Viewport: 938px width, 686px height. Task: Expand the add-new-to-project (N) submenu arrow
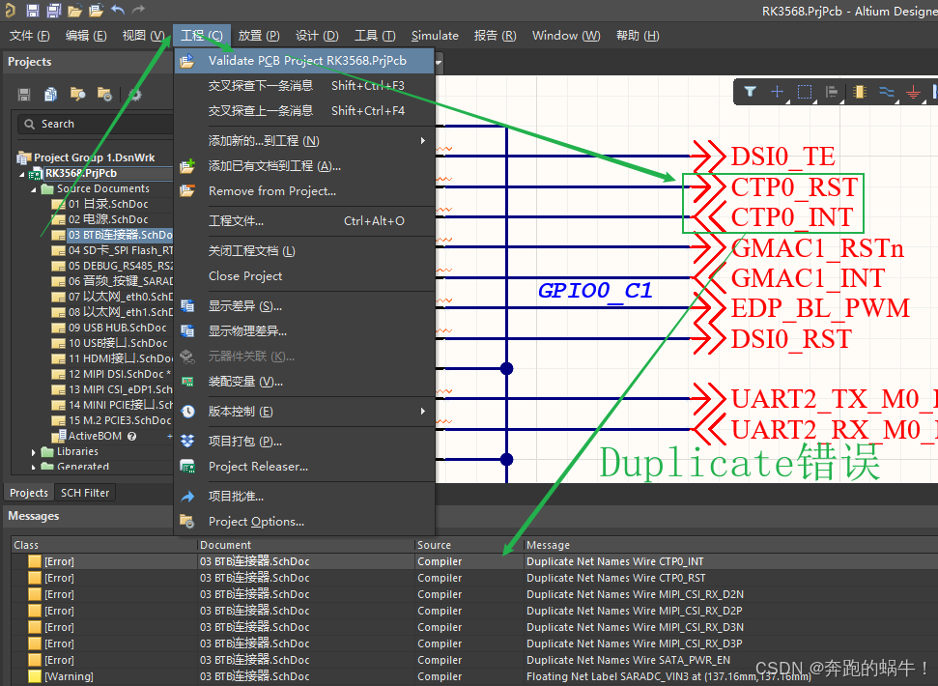pyautogui.click(x=423, y=140)
